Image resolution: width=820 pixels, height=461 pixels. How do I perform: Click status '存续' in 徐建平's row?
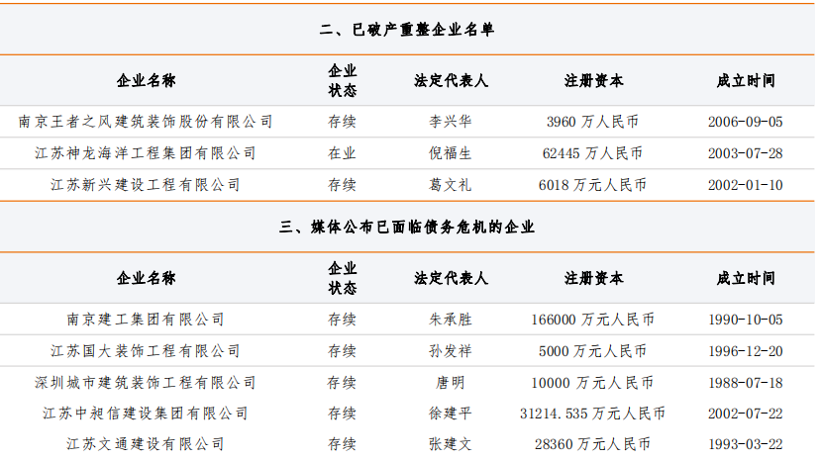(x=342, y=414)
